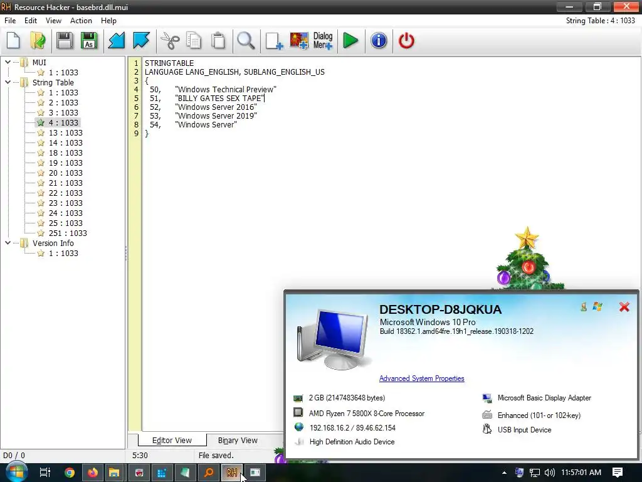Launch Chrome from the taskbar
642x482 pixels.
[x=69, y=473]
